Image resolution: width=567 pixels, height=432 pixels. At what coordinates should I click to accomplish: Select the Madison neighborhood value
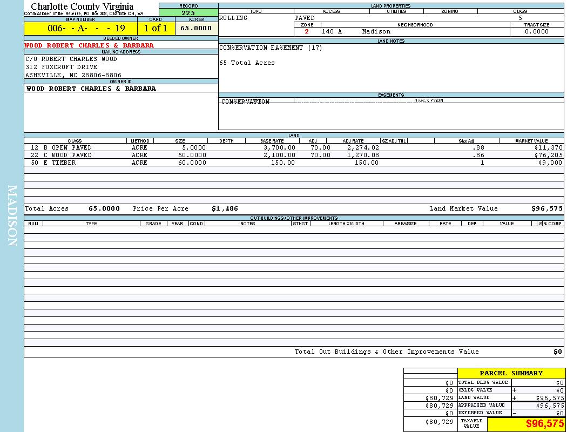tap(376, 31)
